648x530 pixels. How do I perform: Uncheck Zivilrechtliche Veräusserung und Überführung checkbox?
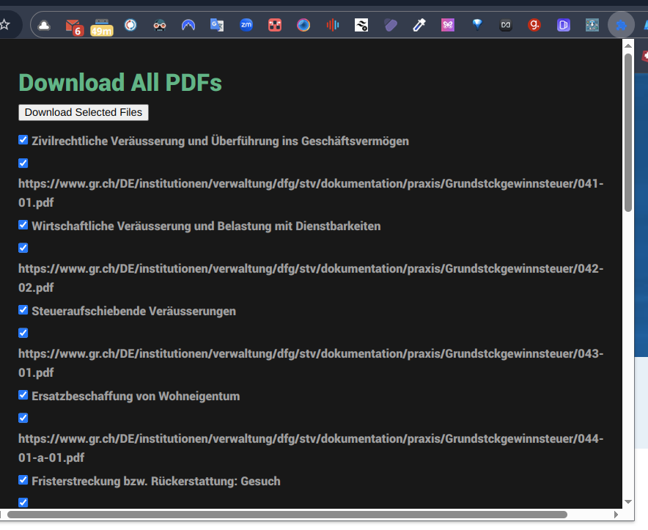coord(23,140)
